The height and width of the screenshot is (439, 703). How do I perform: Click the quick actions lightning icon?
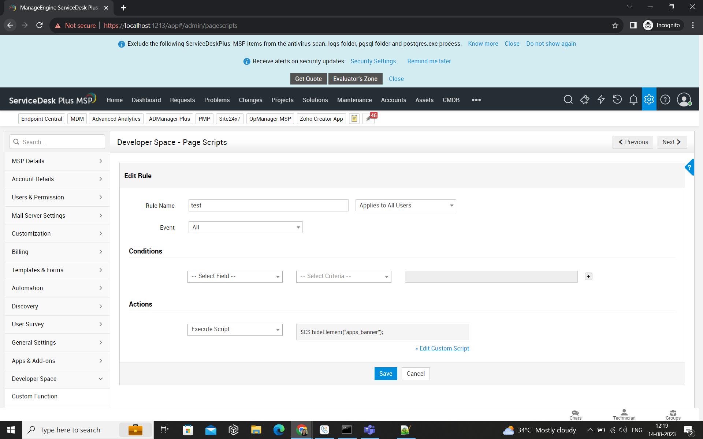[x=601, y=100]
